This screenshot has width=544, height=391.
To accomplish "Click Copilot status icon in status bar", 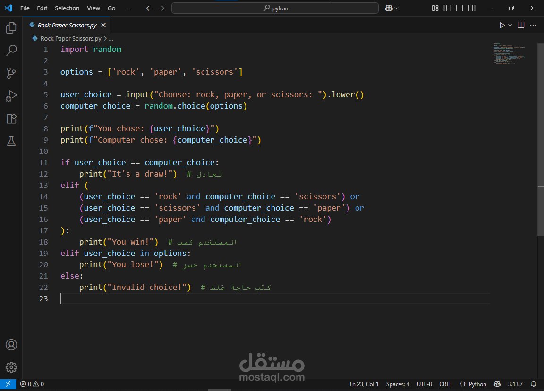I will [x=497, y=384].
